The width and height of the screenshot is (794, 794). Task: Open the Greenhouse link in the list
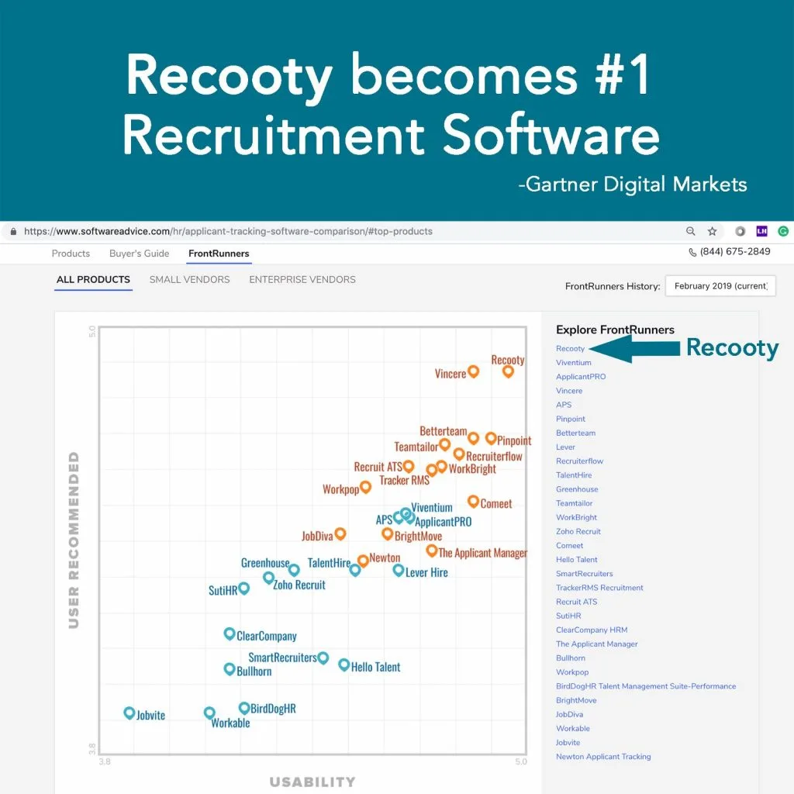pyautogui.click(x=577, y=489)
